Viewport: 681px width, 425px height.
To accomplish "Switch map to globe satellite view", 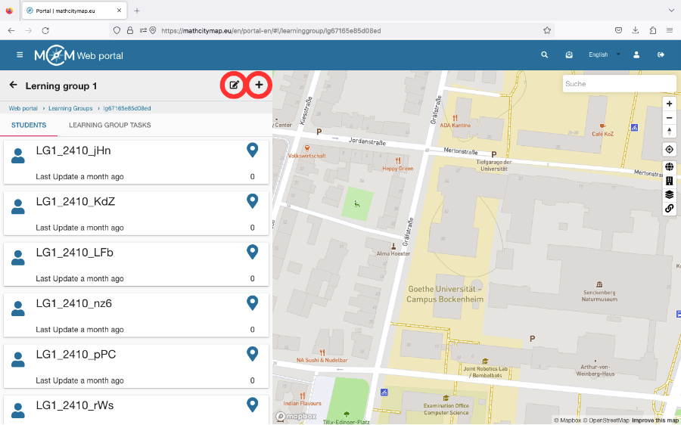I will 669,167.
